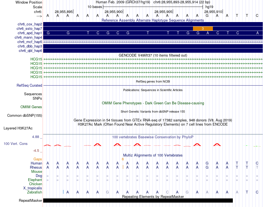
Task: Click the black RepeatMasker repeat bar
Action: tap(138, 200)
